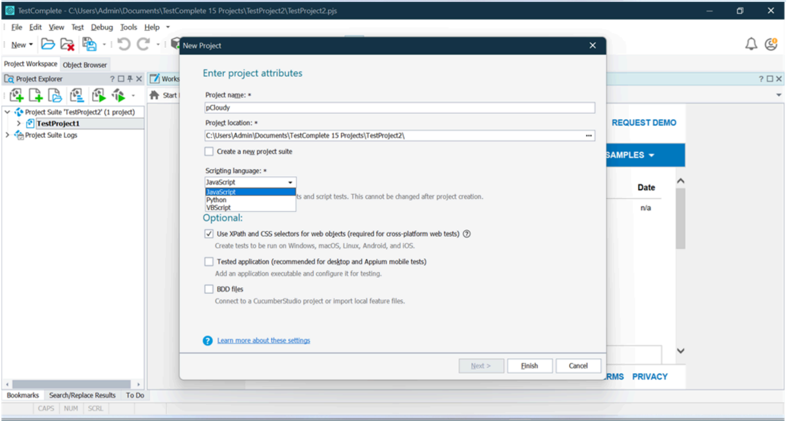Viewport: 787px width, 421px height.
Task: Open the notifications bell icon
Action: click(x=751, y=44)
